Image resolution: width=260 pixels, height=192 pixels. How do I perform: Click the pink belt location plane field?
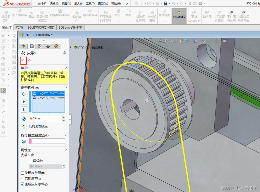click(x=47, y=141)
